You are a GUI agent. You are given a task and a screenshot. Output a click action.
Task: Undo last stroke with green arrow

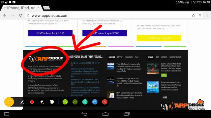[65, 102]
